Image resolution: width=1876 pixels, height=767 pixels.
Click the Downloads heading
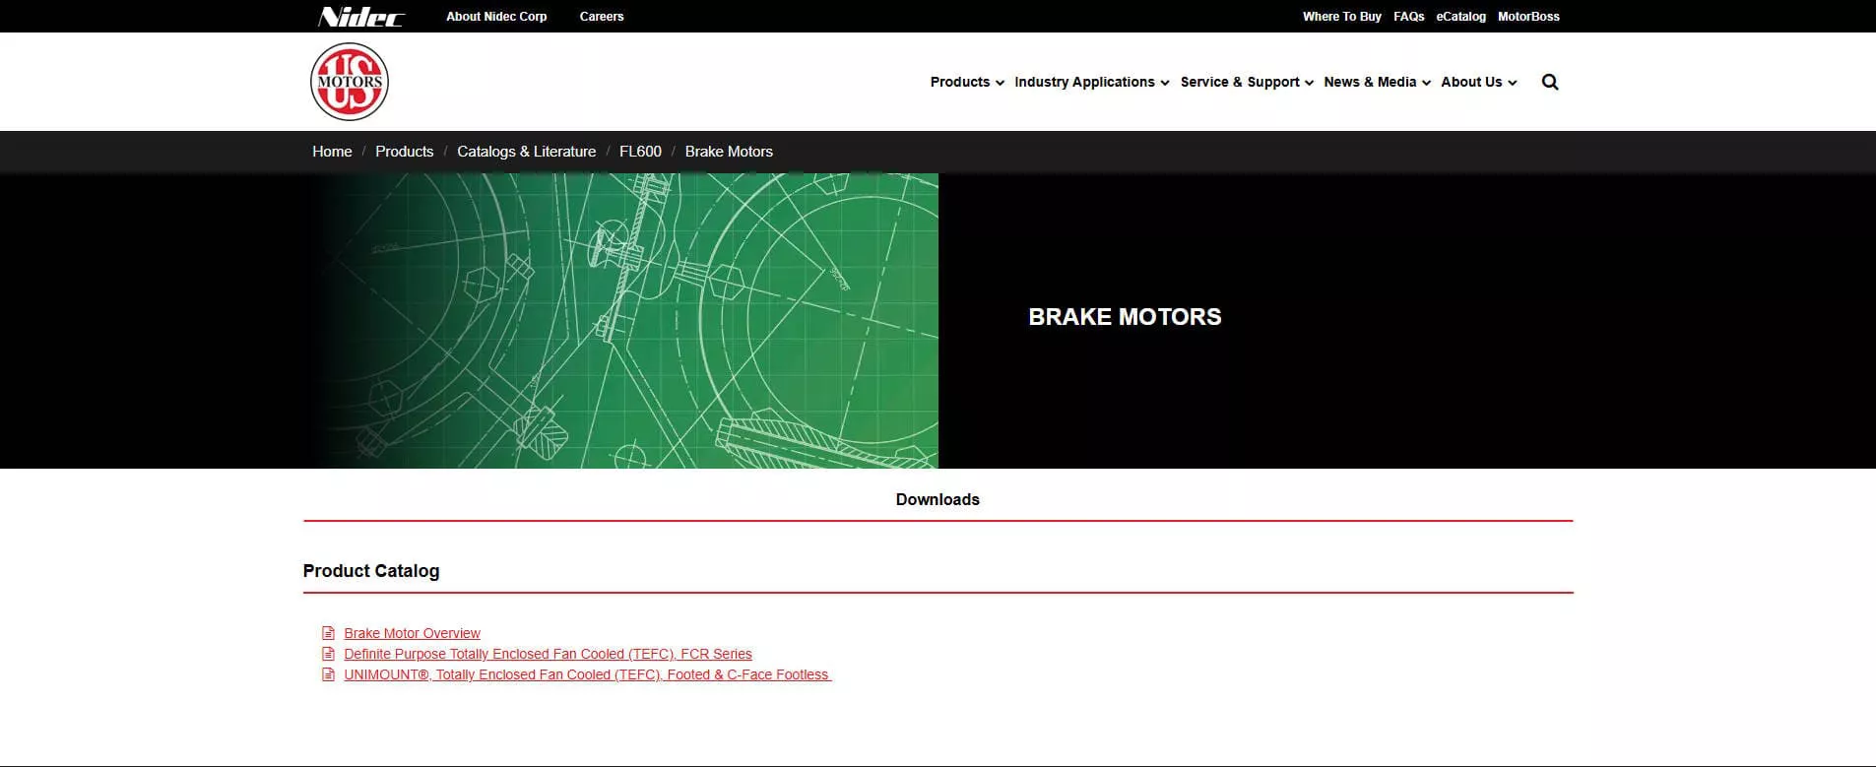pyautogui.click(x=938, y=499)
